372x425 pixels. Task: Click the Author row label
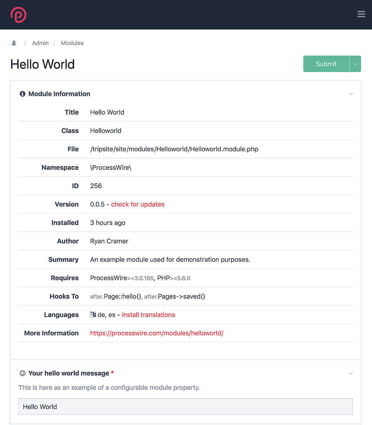pos(68,241)
